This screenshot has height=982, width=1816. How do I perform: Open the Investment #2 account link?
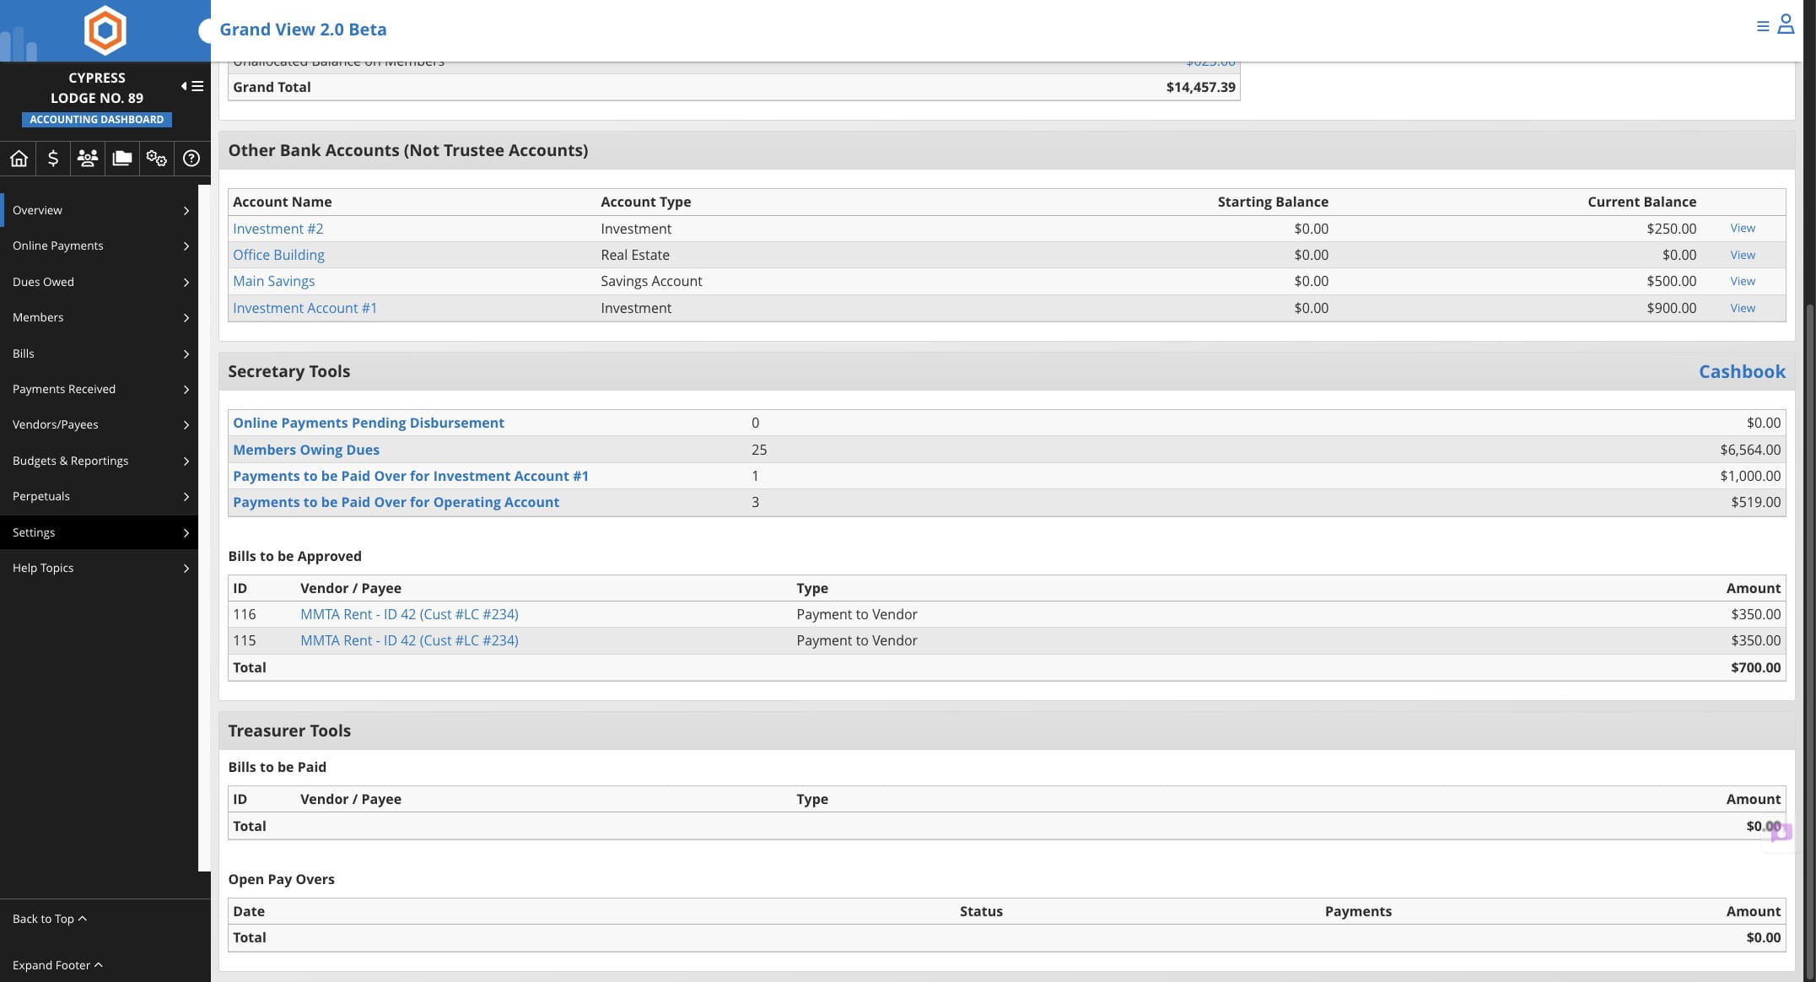278,229
